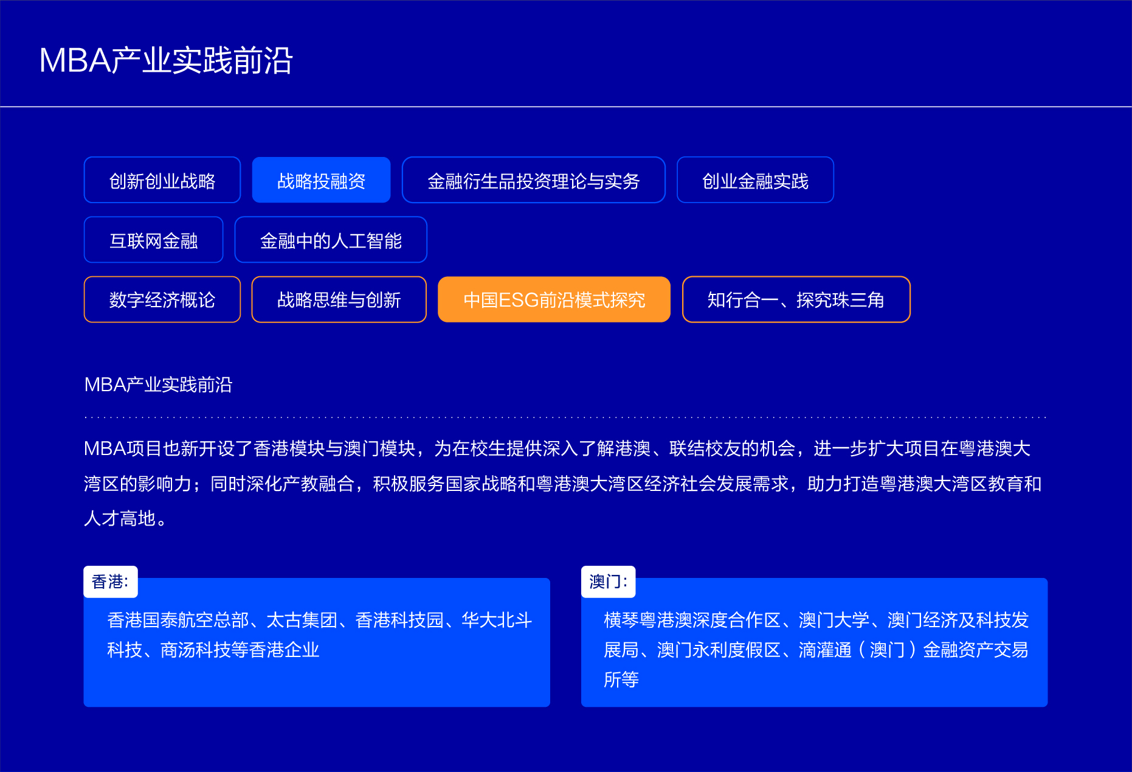The image size is (1132, 772).
Task: Click the Macau institutions list text
Action: 815,650
